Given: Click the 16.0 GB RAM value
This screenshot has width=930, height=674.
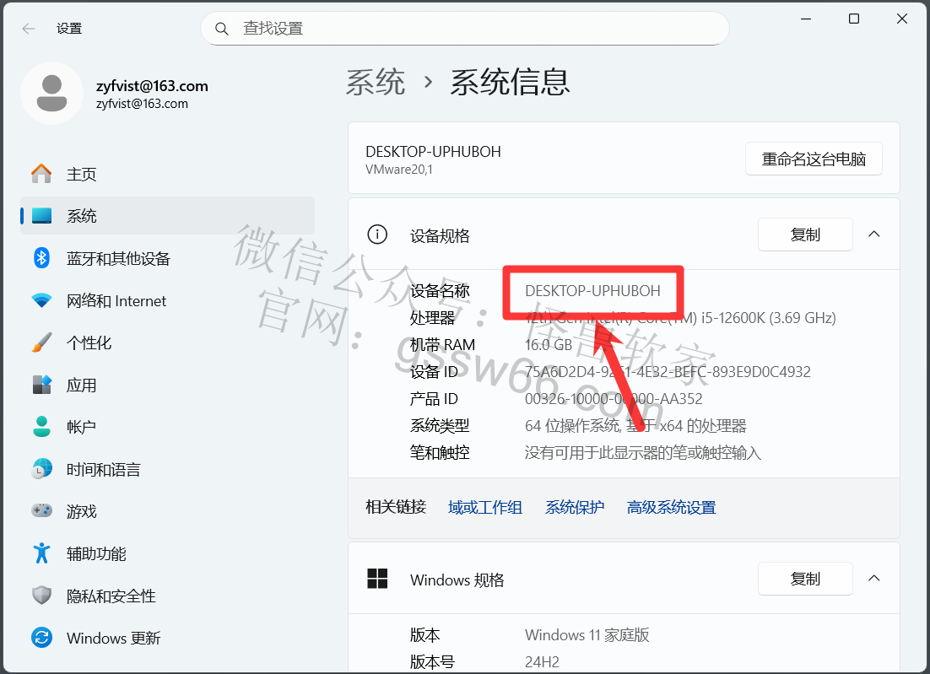Looking at the screenshot, I should click(549, 345).
